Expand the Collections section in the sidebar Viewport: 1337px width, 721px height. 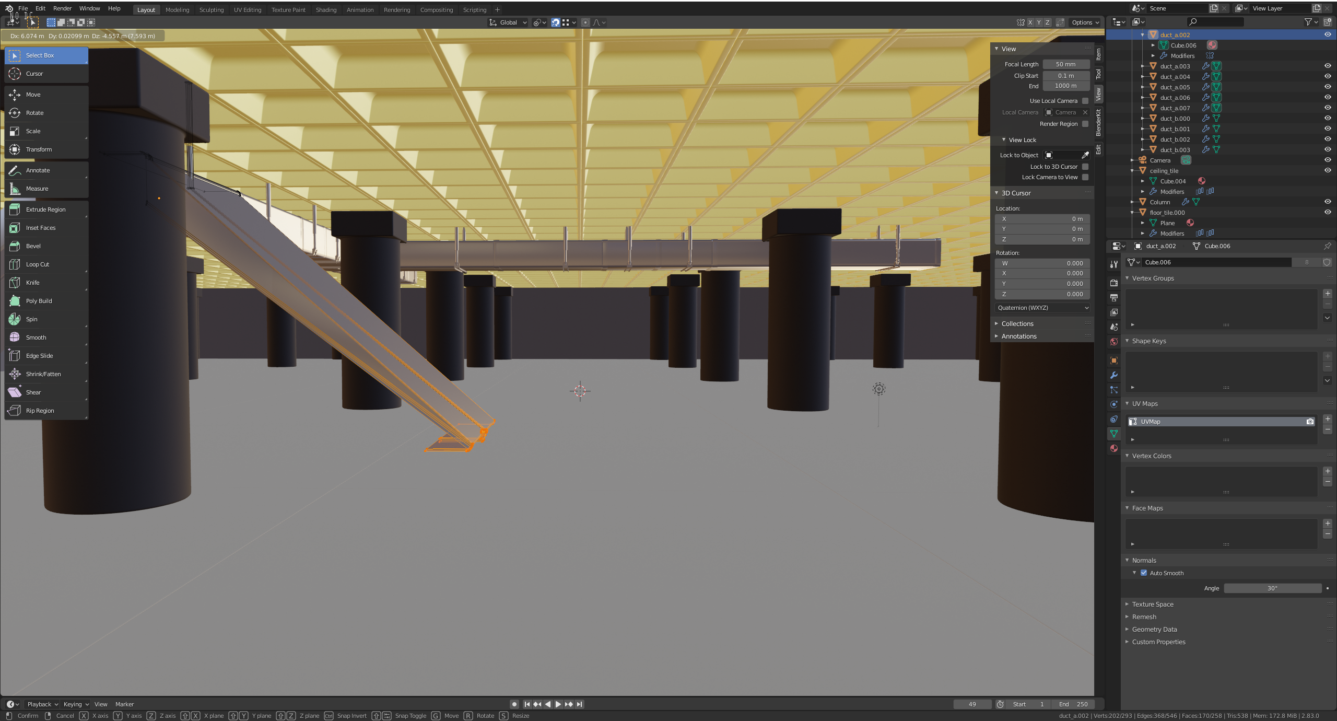click(1017, 324)
